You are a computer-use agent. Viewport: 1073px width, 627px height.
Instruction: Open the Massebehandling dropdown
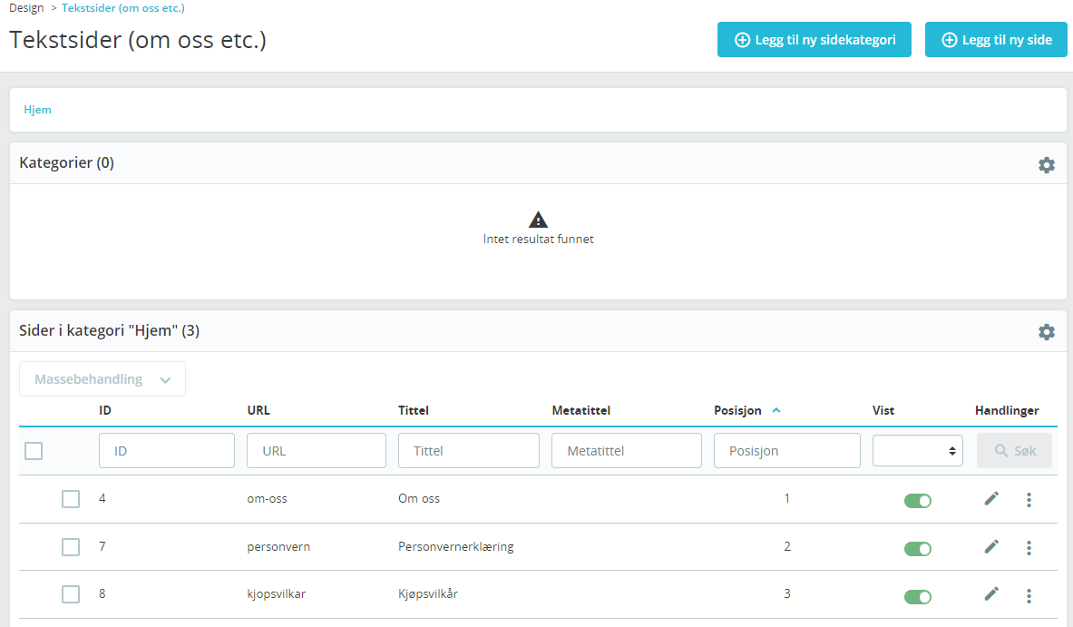point(102,379)
